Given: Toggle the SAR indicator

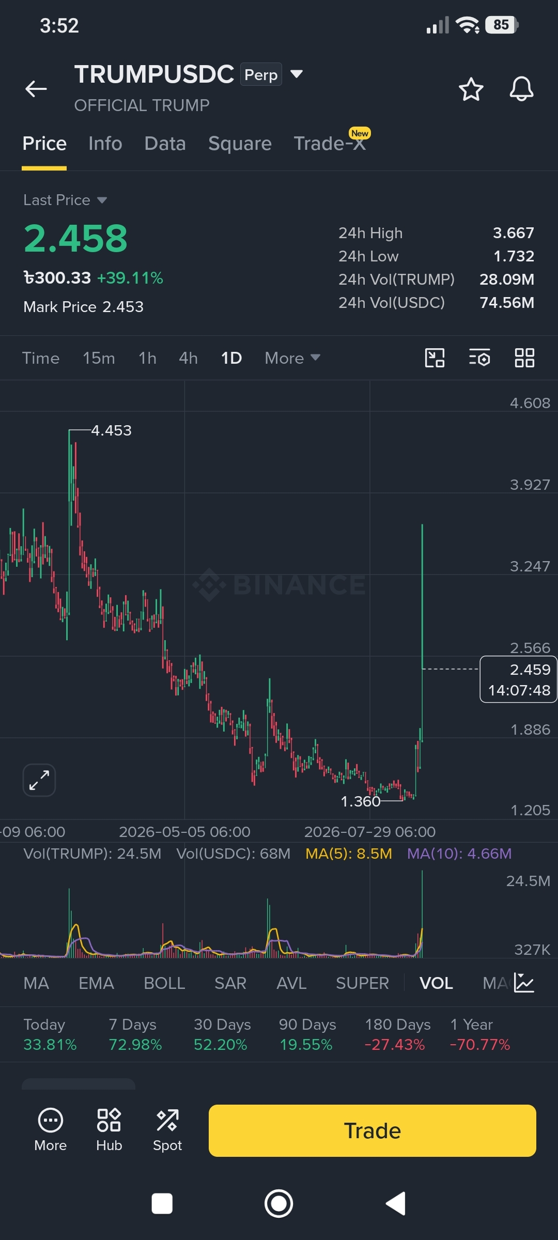Looking at the screenshot, I should coord(230,983).
